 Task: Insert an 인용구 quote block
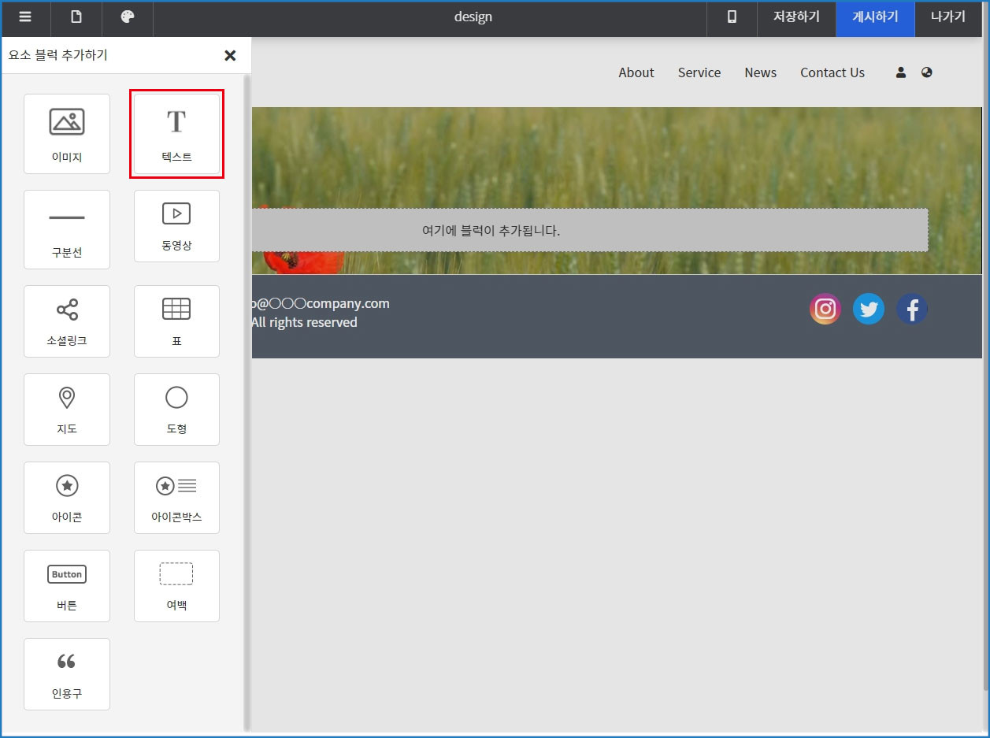point(67,674)
